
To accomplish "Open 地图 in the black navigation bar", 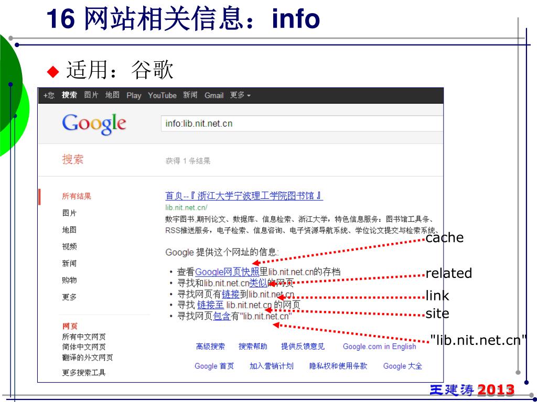I will click(x=112, y=95).
